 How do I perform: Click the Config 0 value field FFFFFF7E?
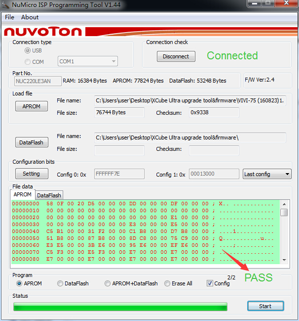(119, 174)
